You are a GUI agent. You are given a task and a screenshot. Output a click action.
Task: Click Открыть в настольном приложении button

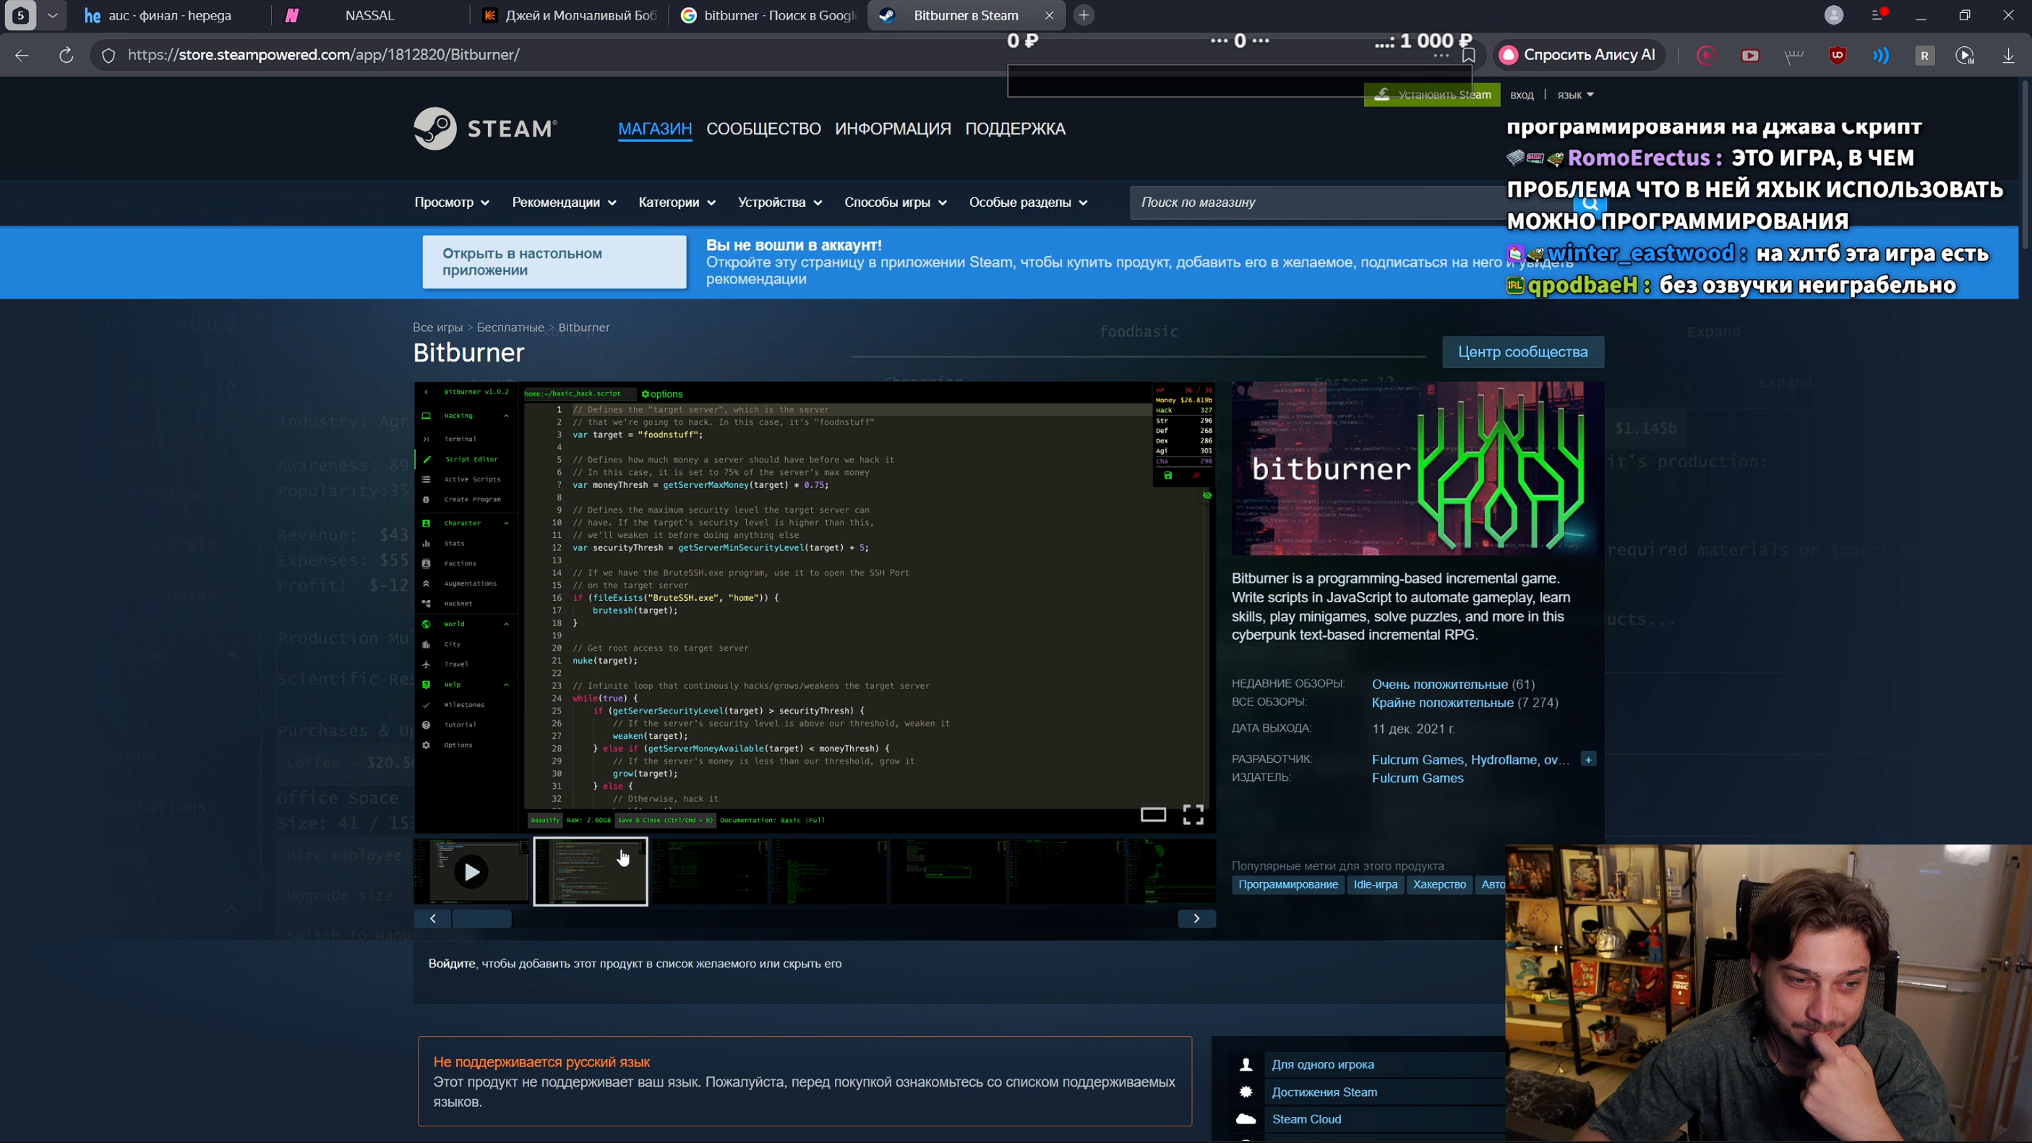554,262
